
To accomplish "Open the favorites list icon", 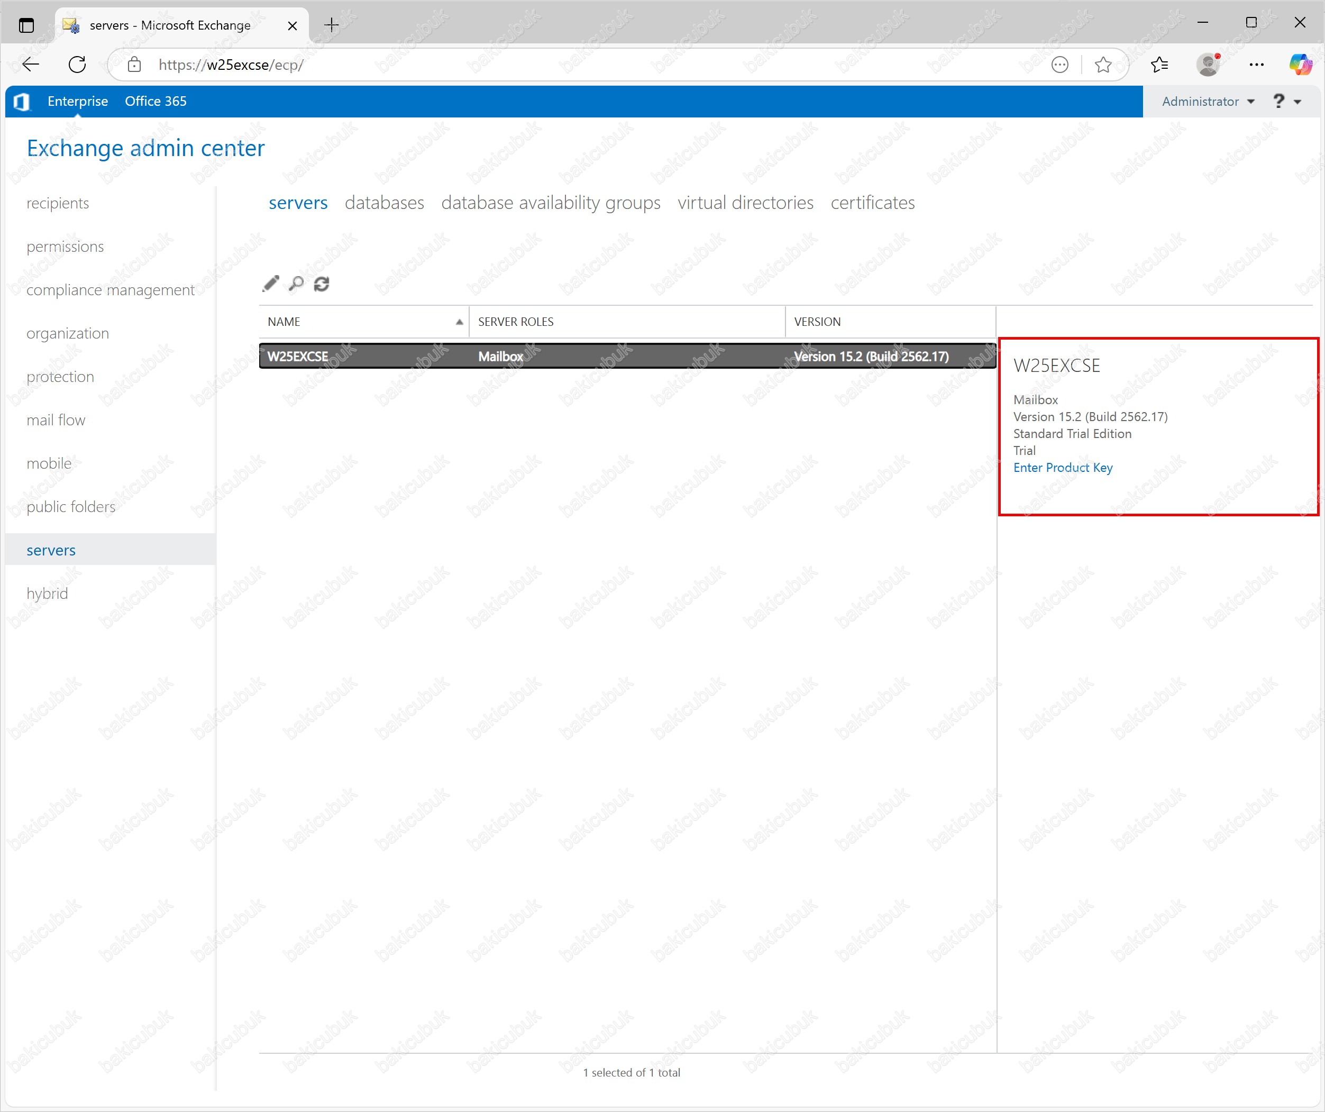I will [x=1159, y=65].
